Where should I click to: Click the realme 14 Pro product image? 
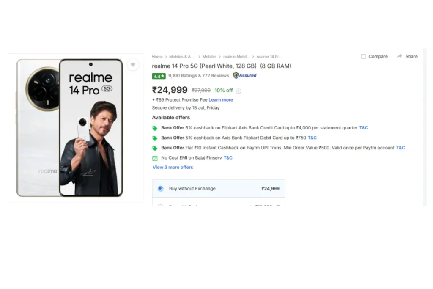coord(70,128)
